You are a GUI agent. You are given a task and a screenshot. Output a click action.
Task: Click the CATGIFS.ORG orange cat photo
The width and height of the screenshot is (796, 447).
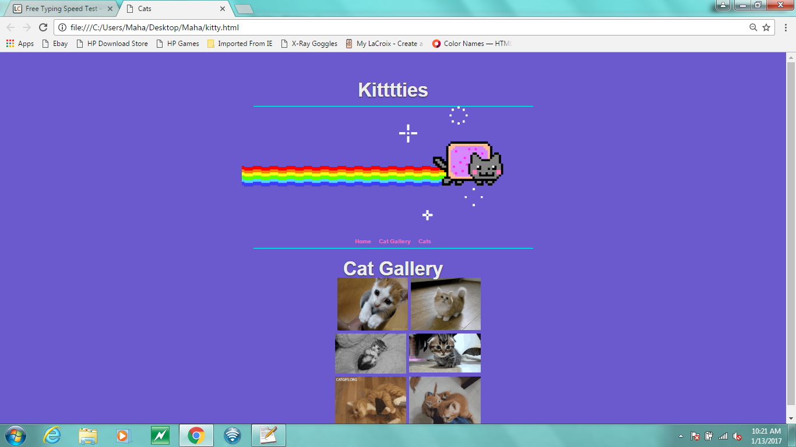[371, 400]
